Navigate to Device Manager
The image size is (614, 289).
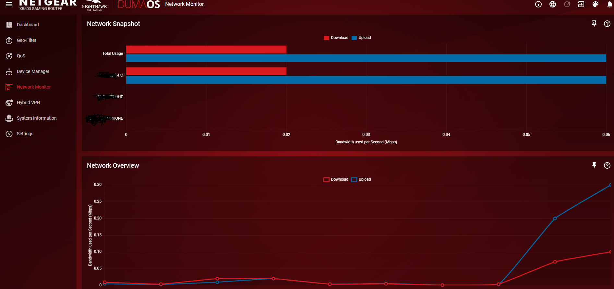33,71
